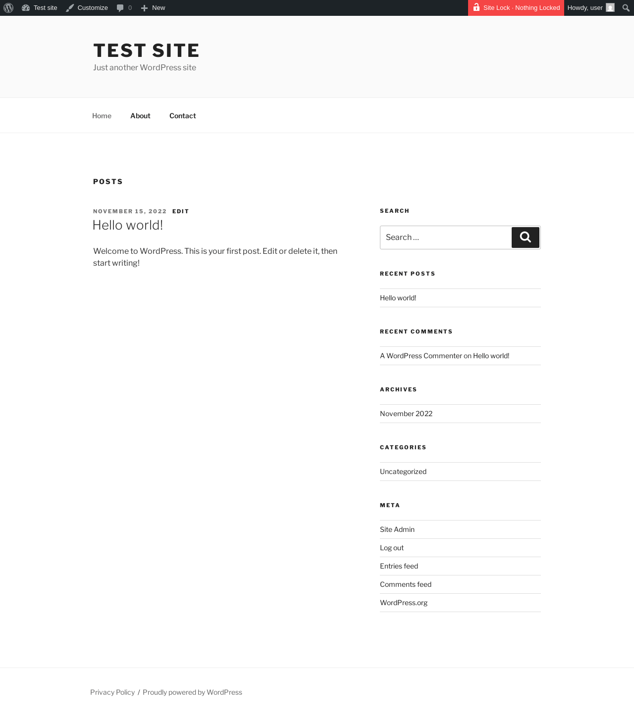The image size is (634, 715).
Task: Open the About menu item
Action: [x=140, y=116]
